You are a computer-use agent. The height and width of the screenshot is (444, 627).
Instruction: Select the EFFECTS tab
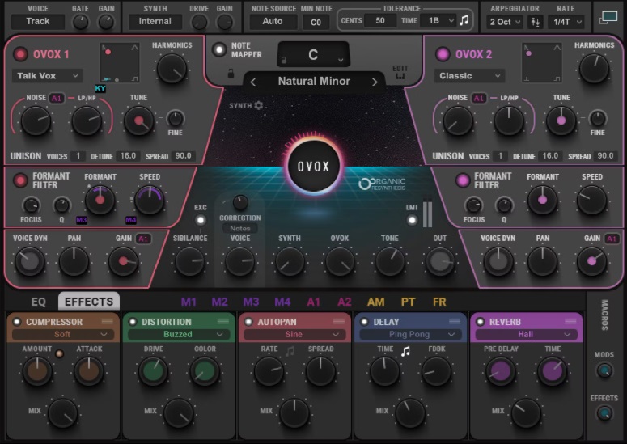(89, 302)
